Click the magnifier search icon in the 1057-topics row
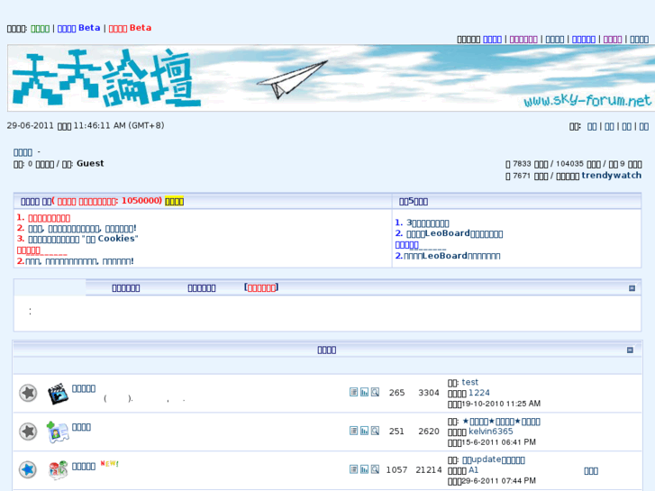Viewport: 655px width, 491px height. pyautogui.click(x=375, y=469)
